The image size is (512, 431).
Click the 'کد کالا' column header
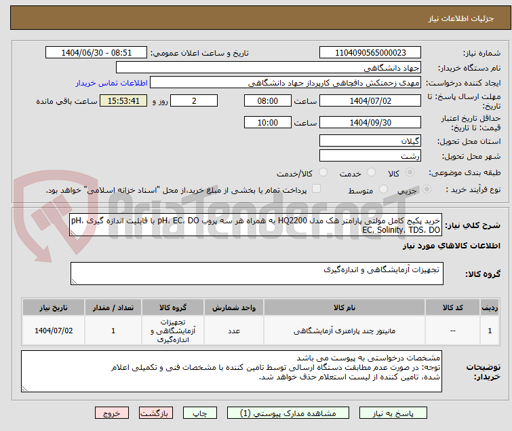[452, 307]
